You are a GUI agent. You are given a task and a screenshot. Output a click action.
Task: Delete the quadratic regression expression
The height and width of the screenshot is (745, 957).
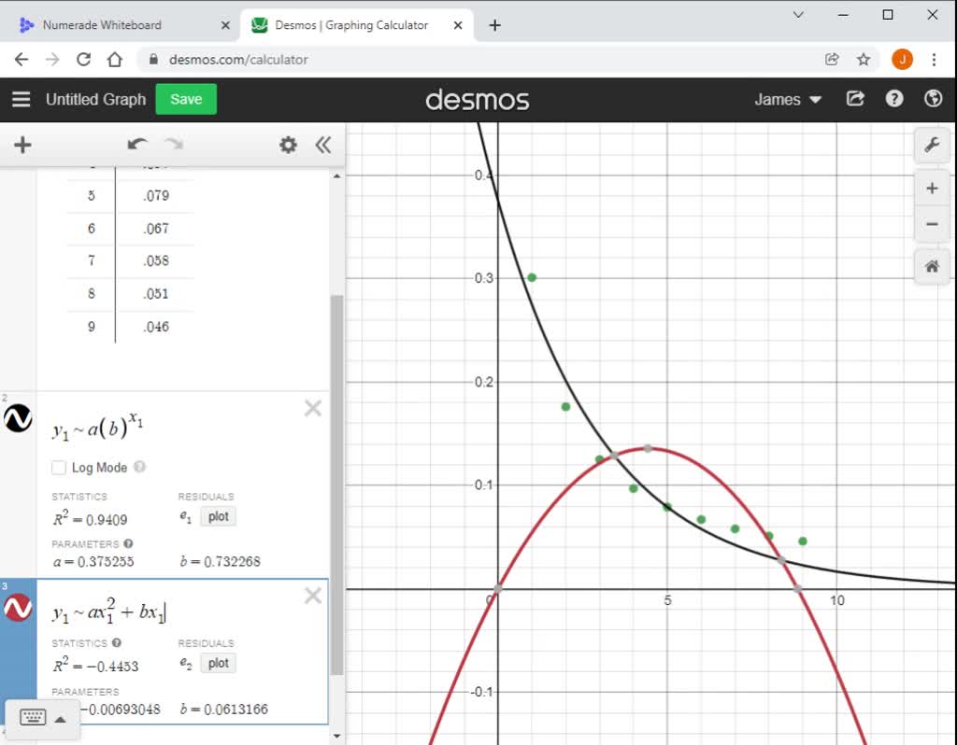click(313, 596)
